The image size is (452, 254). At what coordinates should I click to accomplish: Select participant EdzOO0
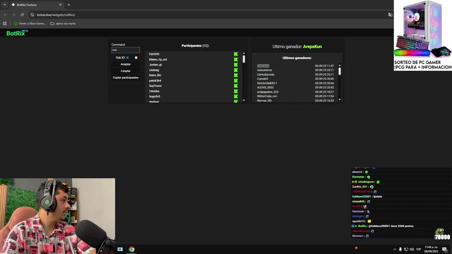[154, 54]
